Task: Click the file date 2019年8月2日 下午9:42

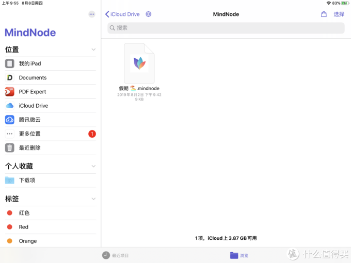Action: [x=139, y=94]
